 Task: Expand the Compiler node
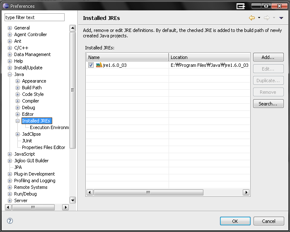[x=17, y=101]
